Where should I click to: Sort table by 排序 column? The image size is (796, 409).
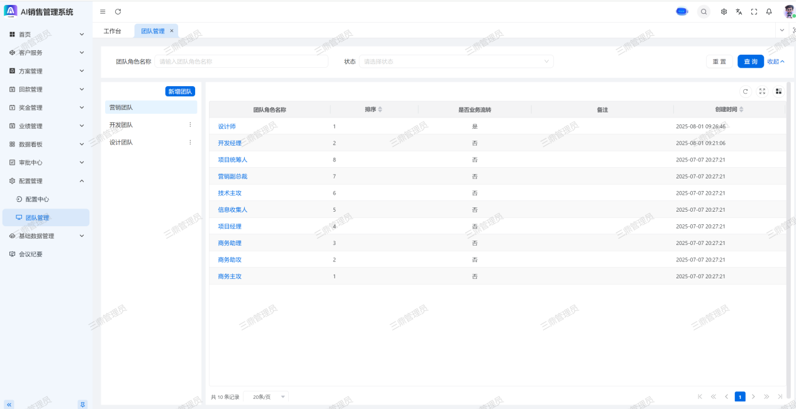[x=379, y=110]
